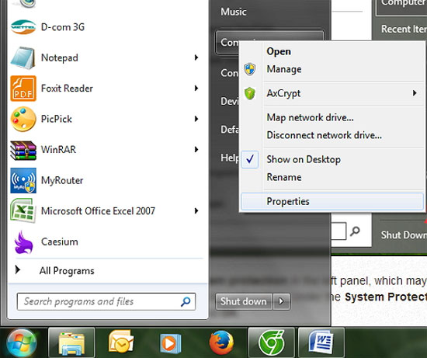The width and height of the screenshot is (427, 358).
Task: Select Map network drive… entry
Action: point(332,117)
